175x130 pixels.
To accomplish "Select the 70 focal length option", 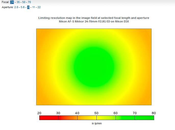I will click(29, 2).
